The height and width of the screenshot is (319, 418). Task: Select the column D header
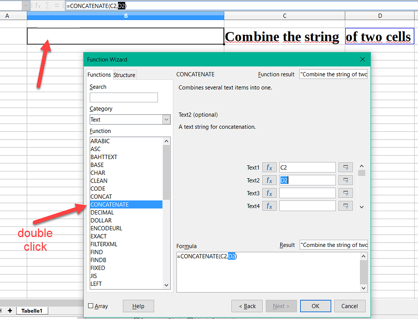tap(379, 16)
